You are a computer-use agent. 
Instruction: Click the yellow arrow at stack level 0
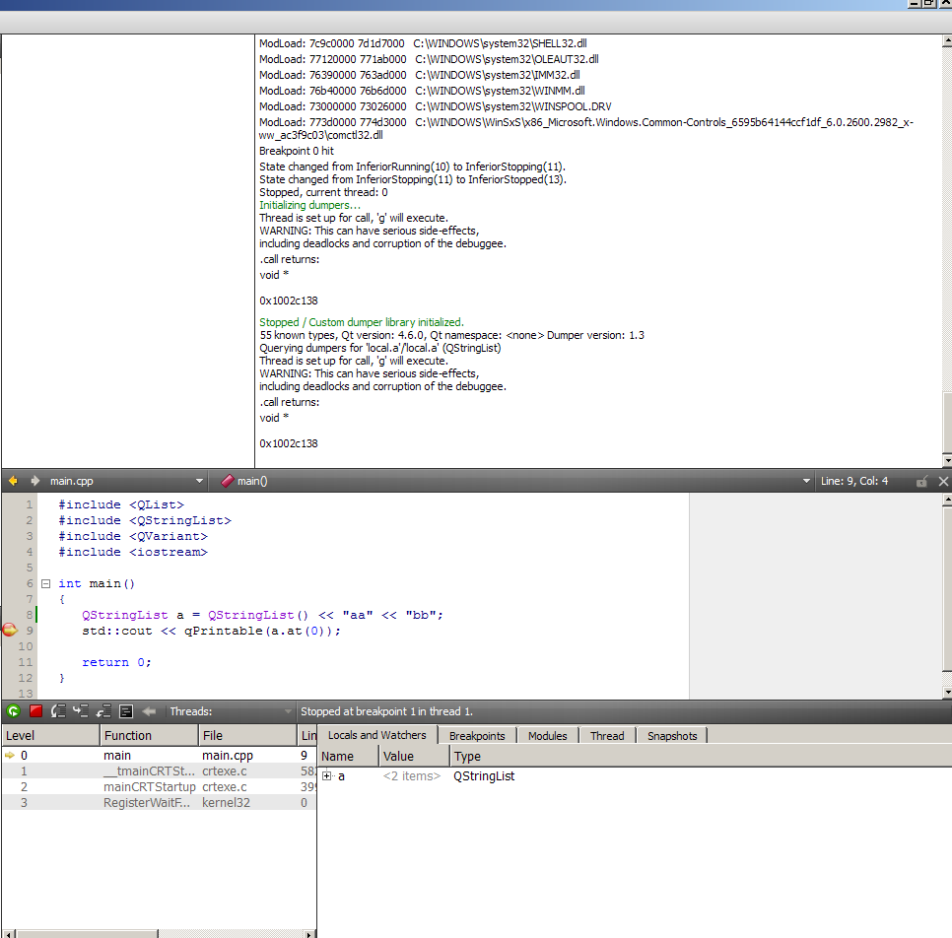(x=10, y=756)
